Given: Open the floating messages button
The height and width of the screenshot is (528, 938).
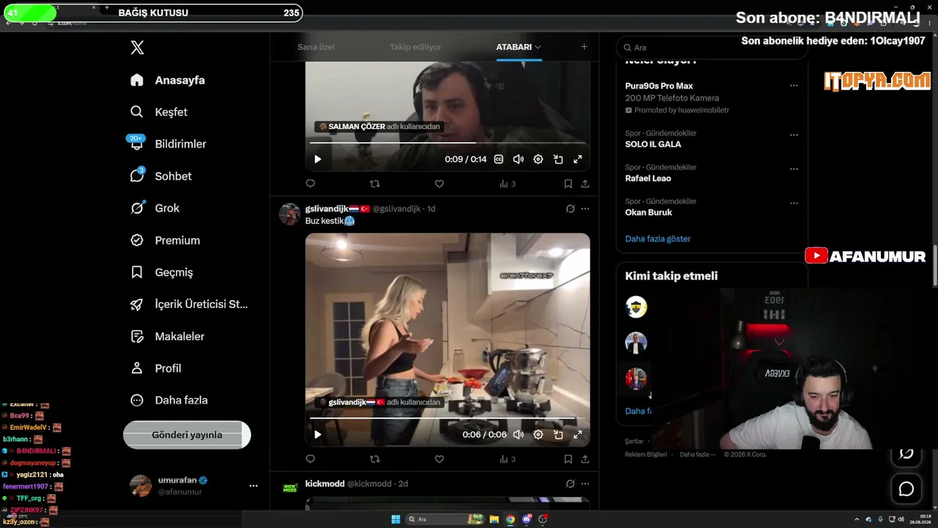Looking at the screenshot, I should [906, 488].
